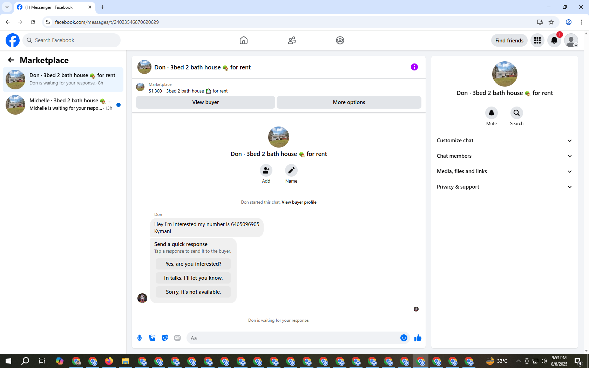Open Firefox from the taskbar
Viewport: 589px width, 368px height.
click(x=109, y=361)
